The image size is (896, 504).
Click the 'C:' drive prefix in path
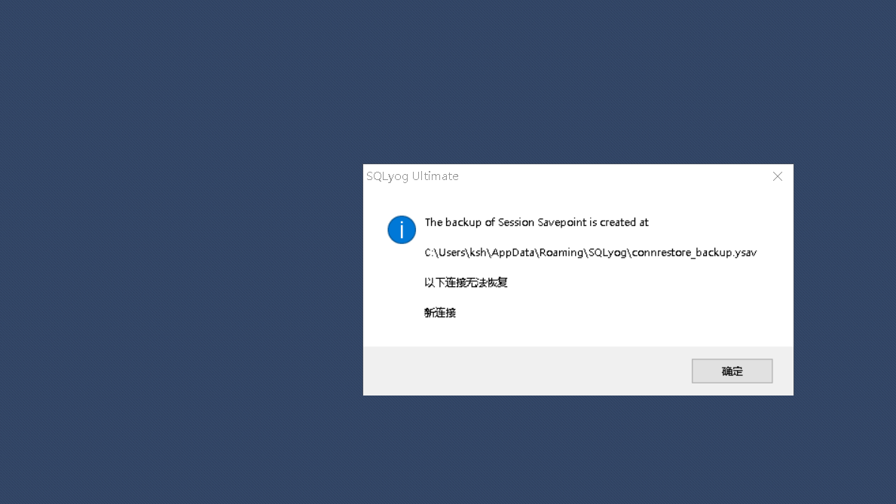(x=428, y=252)
